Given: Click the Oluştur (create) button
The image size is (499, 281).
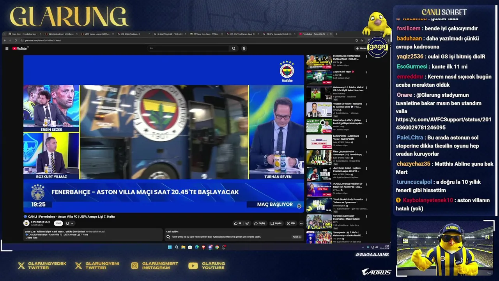Looking at the screenshot, I should (361, 48).
